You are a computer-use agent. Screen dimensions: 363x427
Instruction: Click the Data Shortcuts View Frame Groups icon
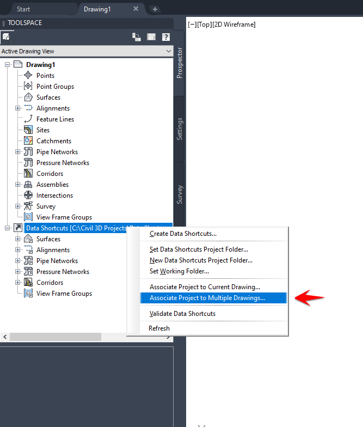coord(28,293)
